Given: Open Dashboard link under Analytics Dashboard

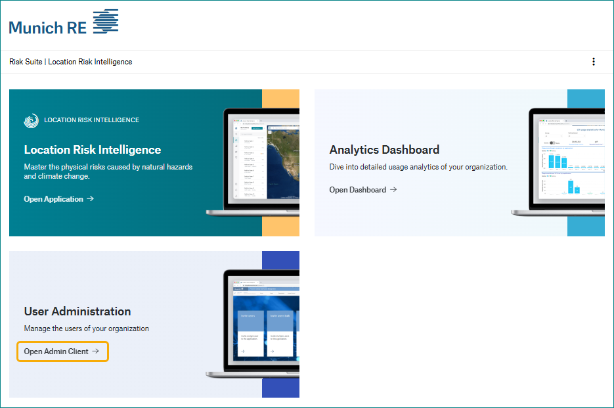Looking at the screenshot, I should pos(363,190).
